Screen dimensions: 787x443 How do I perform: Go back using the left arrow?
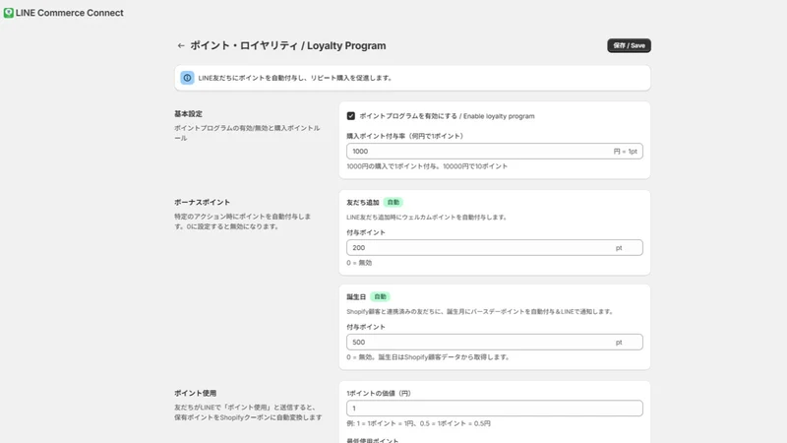tap(181, 45)
